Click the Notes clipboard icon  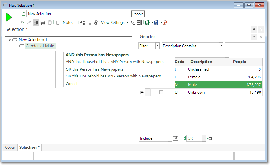pos(58,23)
